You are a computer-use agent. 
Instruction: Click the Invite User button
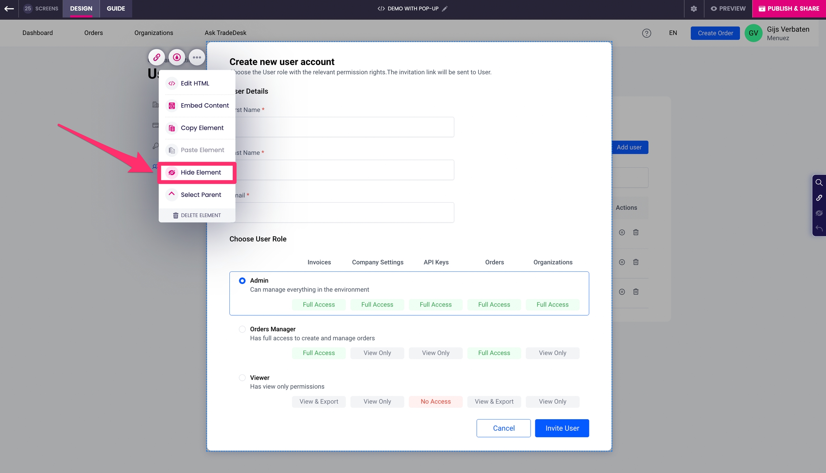(x=562, y=428)
